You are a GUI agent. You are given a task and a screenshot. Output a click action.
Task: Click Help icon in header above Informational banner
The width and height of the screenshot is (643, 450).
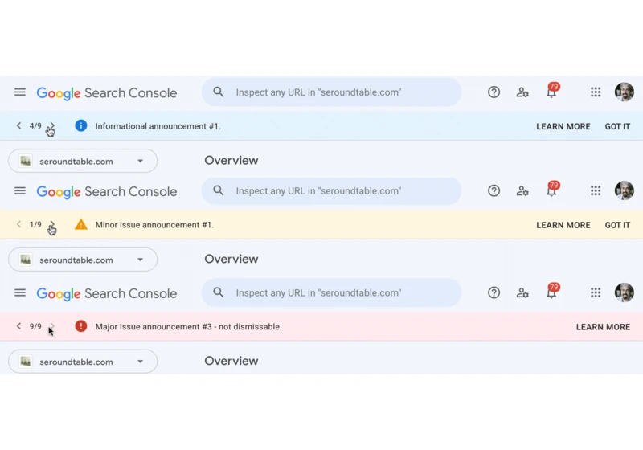pyautogui.click(x=494, y=92)
